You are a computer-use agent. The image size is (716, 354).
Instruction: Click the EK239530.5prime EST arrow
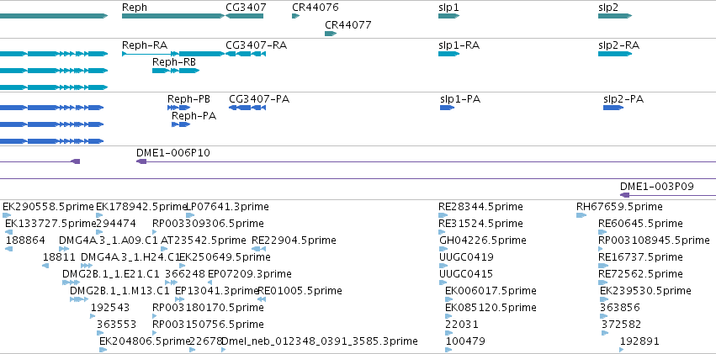point(604,299)
